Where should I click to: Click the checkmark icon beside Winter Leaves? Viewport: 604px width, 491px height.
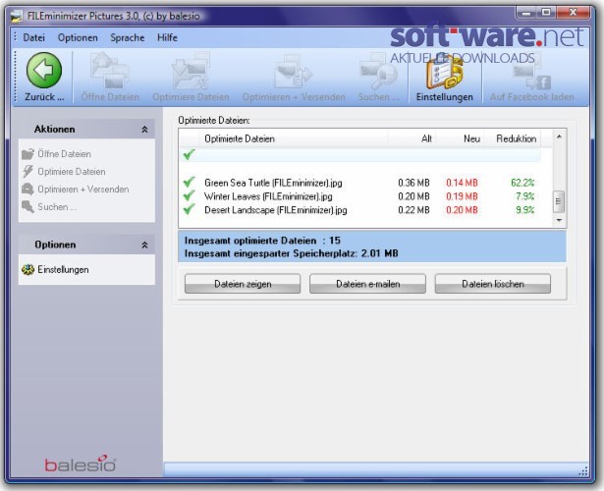point(189,195)
